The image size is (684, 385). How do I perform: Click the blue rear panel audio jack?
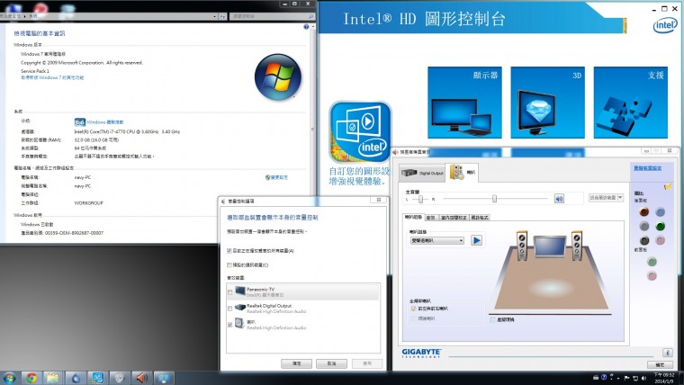coord(661,212)
